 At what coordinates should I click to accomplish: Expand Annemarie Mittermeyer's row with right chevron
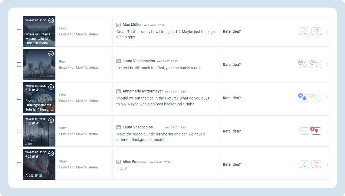pos(327,98)
